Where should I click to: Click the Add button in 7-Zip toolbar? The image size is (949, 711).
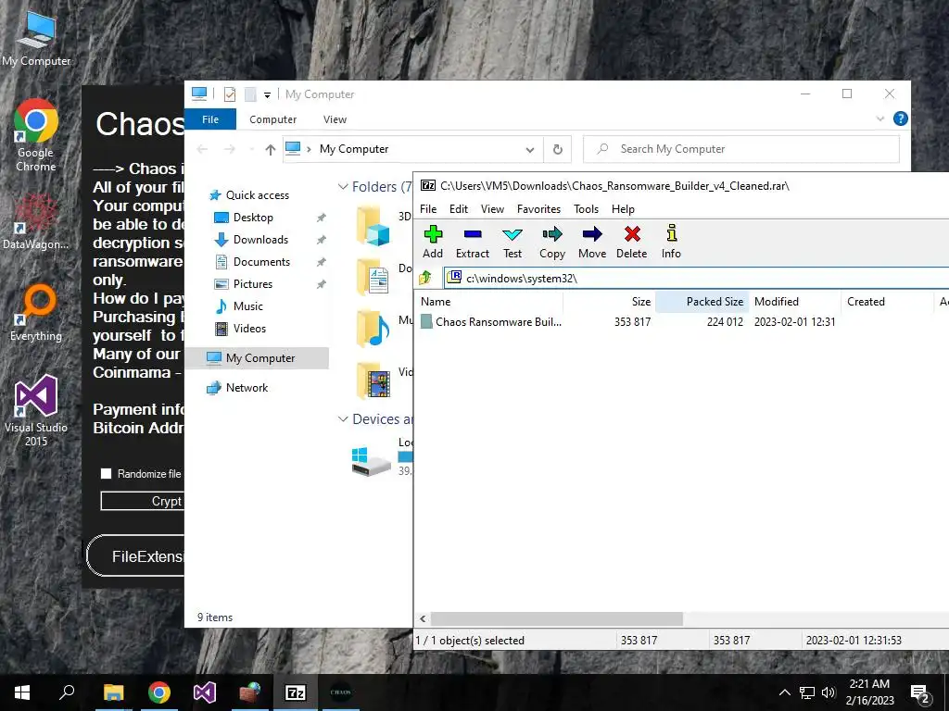click(x=433, y=242)
